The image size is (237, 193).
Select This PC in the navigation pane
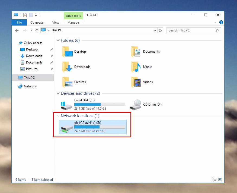33,78
